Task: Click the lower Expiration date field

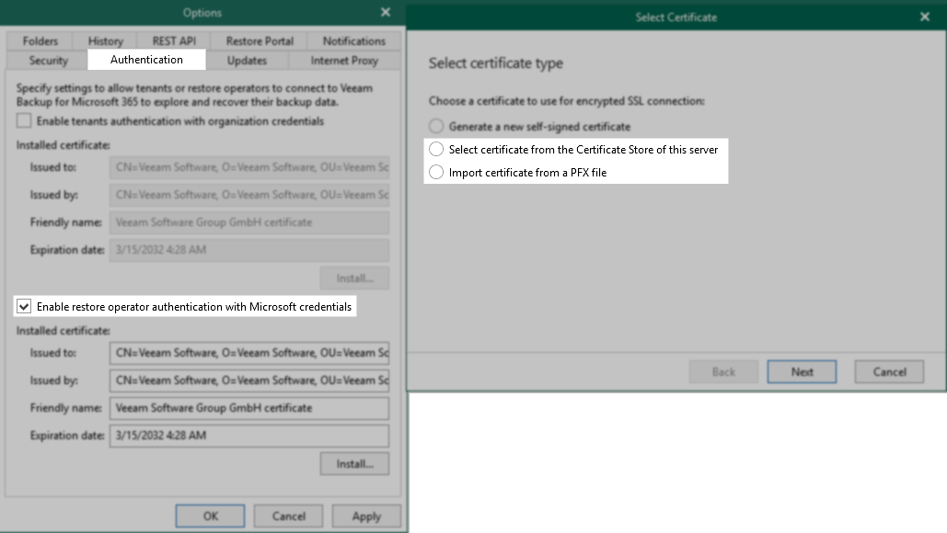Action: point(249,436)
